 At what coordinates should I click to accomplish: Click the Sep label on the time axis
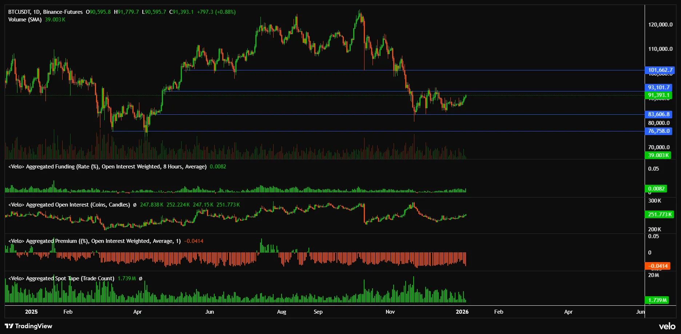pos(318,312)
